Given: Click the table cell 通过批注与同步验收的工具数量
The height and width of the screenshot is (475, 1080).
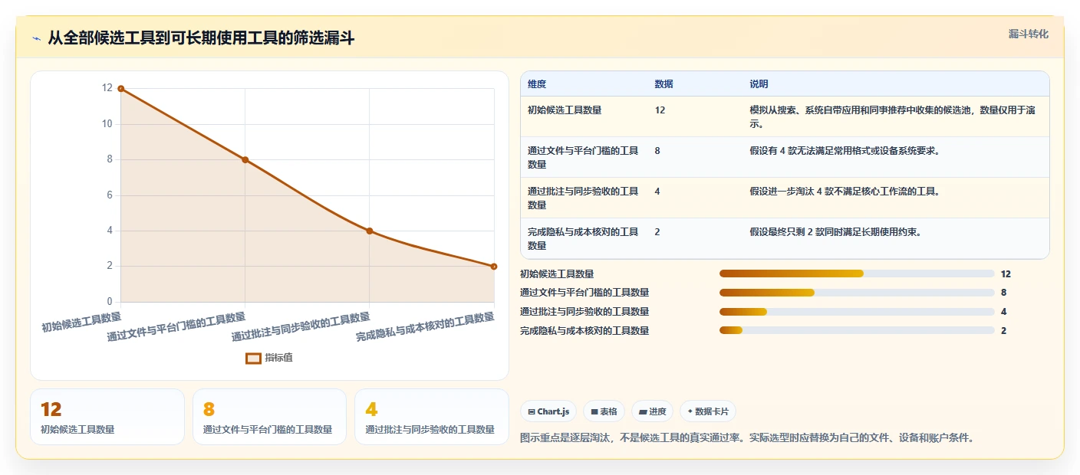Looking at the screenshot, I should click(583, 198).
